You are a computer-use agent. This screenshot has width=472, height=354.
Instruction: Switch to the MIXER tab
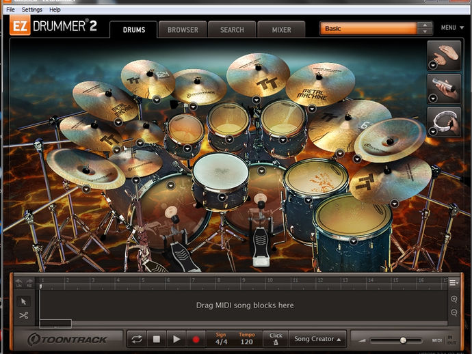point(281,30)
